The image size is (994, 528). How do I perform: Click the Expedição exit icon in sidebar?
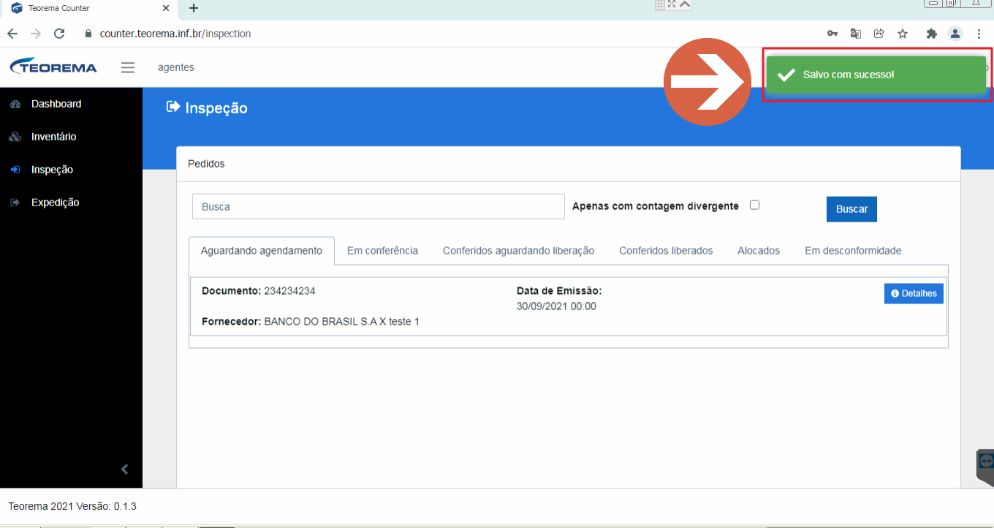click(15, 203)
